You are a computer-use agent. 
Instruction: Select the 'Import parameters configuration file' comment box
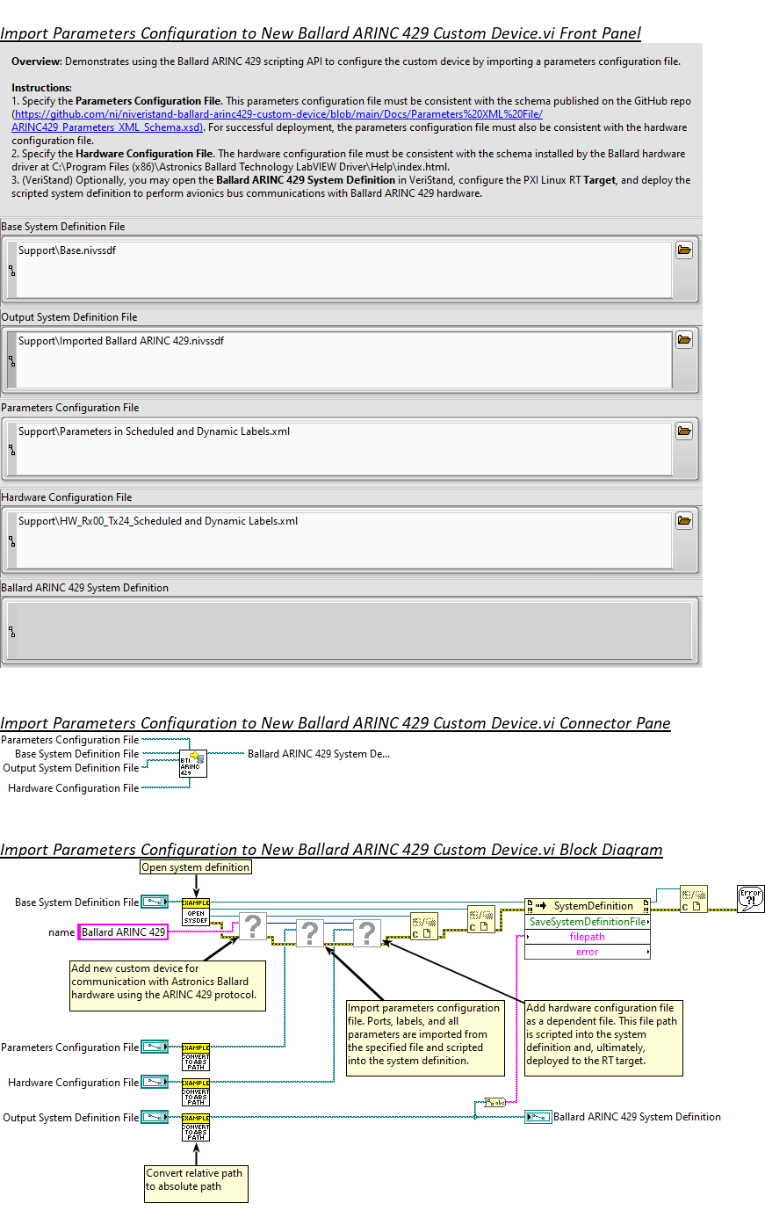[425, 1038]
